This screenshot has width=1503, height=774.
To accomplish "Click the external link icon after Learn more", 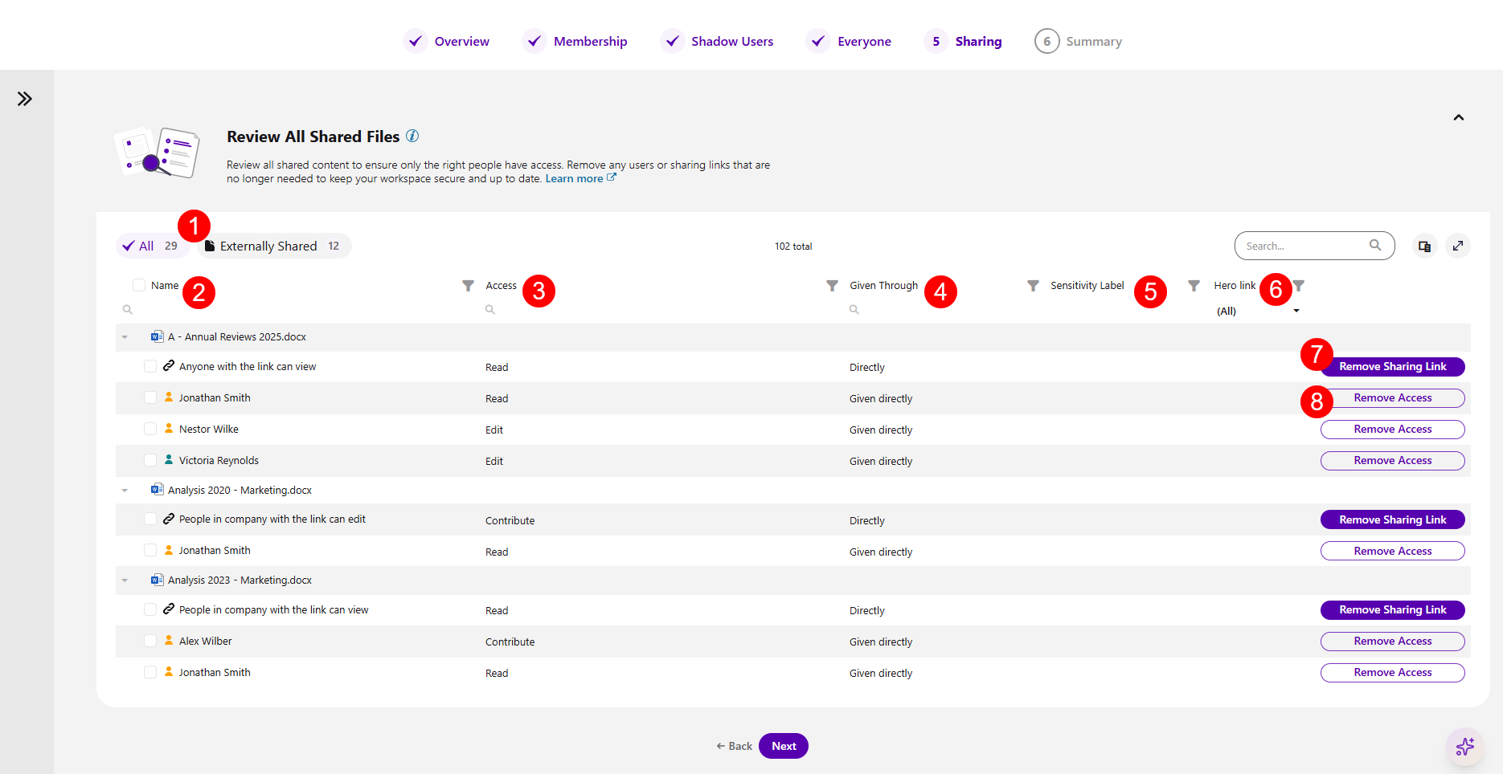I will point(612,177).
